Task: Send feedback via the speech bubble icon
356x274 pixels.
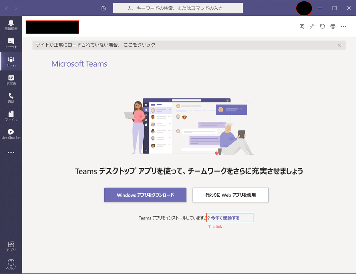Action: 302,26
